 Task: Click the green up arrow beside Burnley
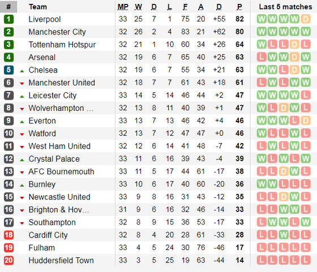tap(22, 185)
